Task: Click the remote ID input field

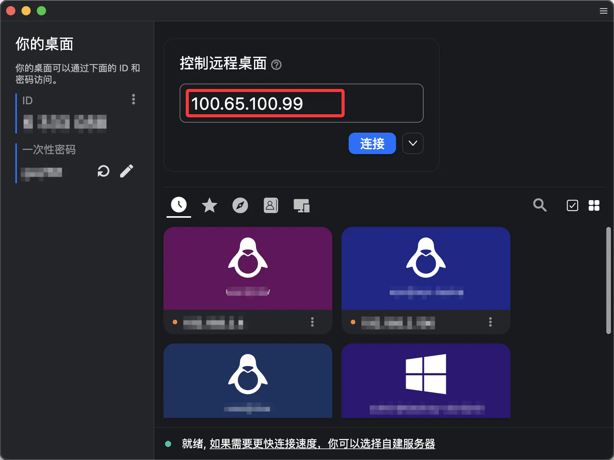Action: (x=302, y=103)
